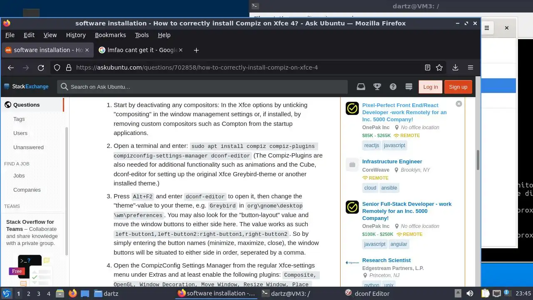Open the Research Scientist job listing

tap(386, 260)
